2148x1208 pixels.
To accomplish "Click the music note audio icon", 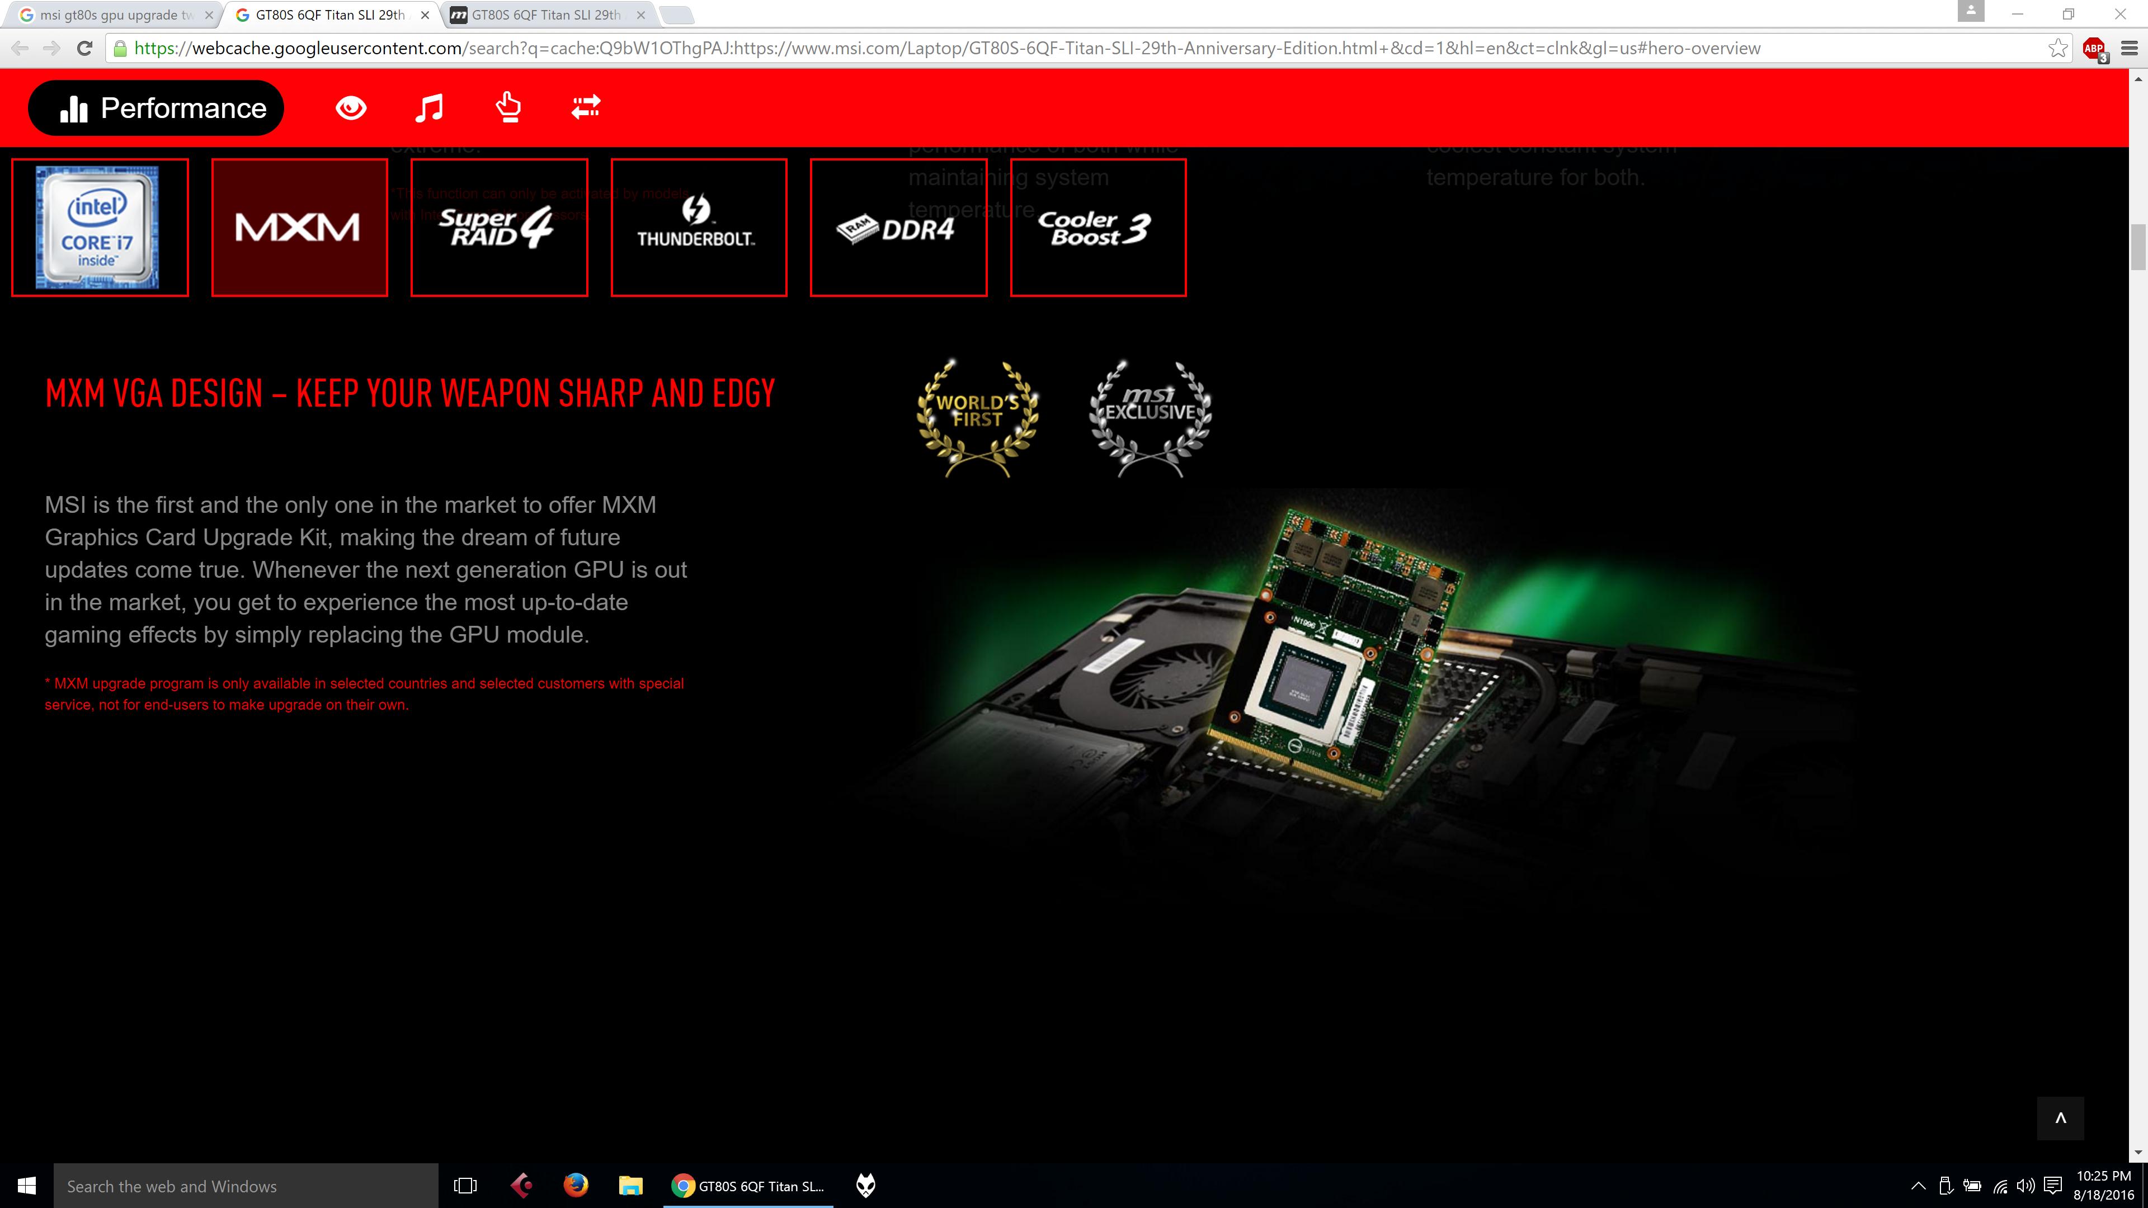I will point(430,108).
